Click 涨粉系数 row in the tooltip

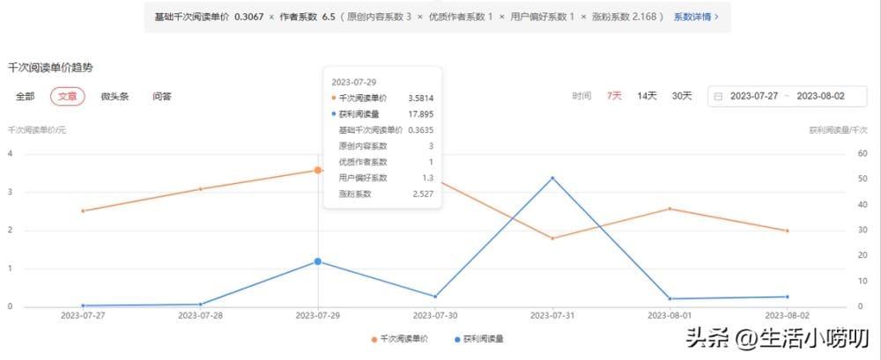point(386,194)
